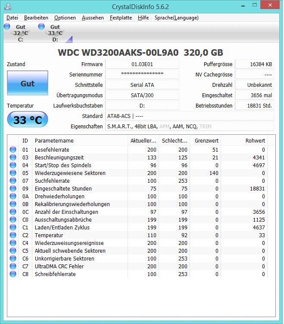
Task: Click the status orb for Suchfehlerrate
Action: [x=13, y=181]
